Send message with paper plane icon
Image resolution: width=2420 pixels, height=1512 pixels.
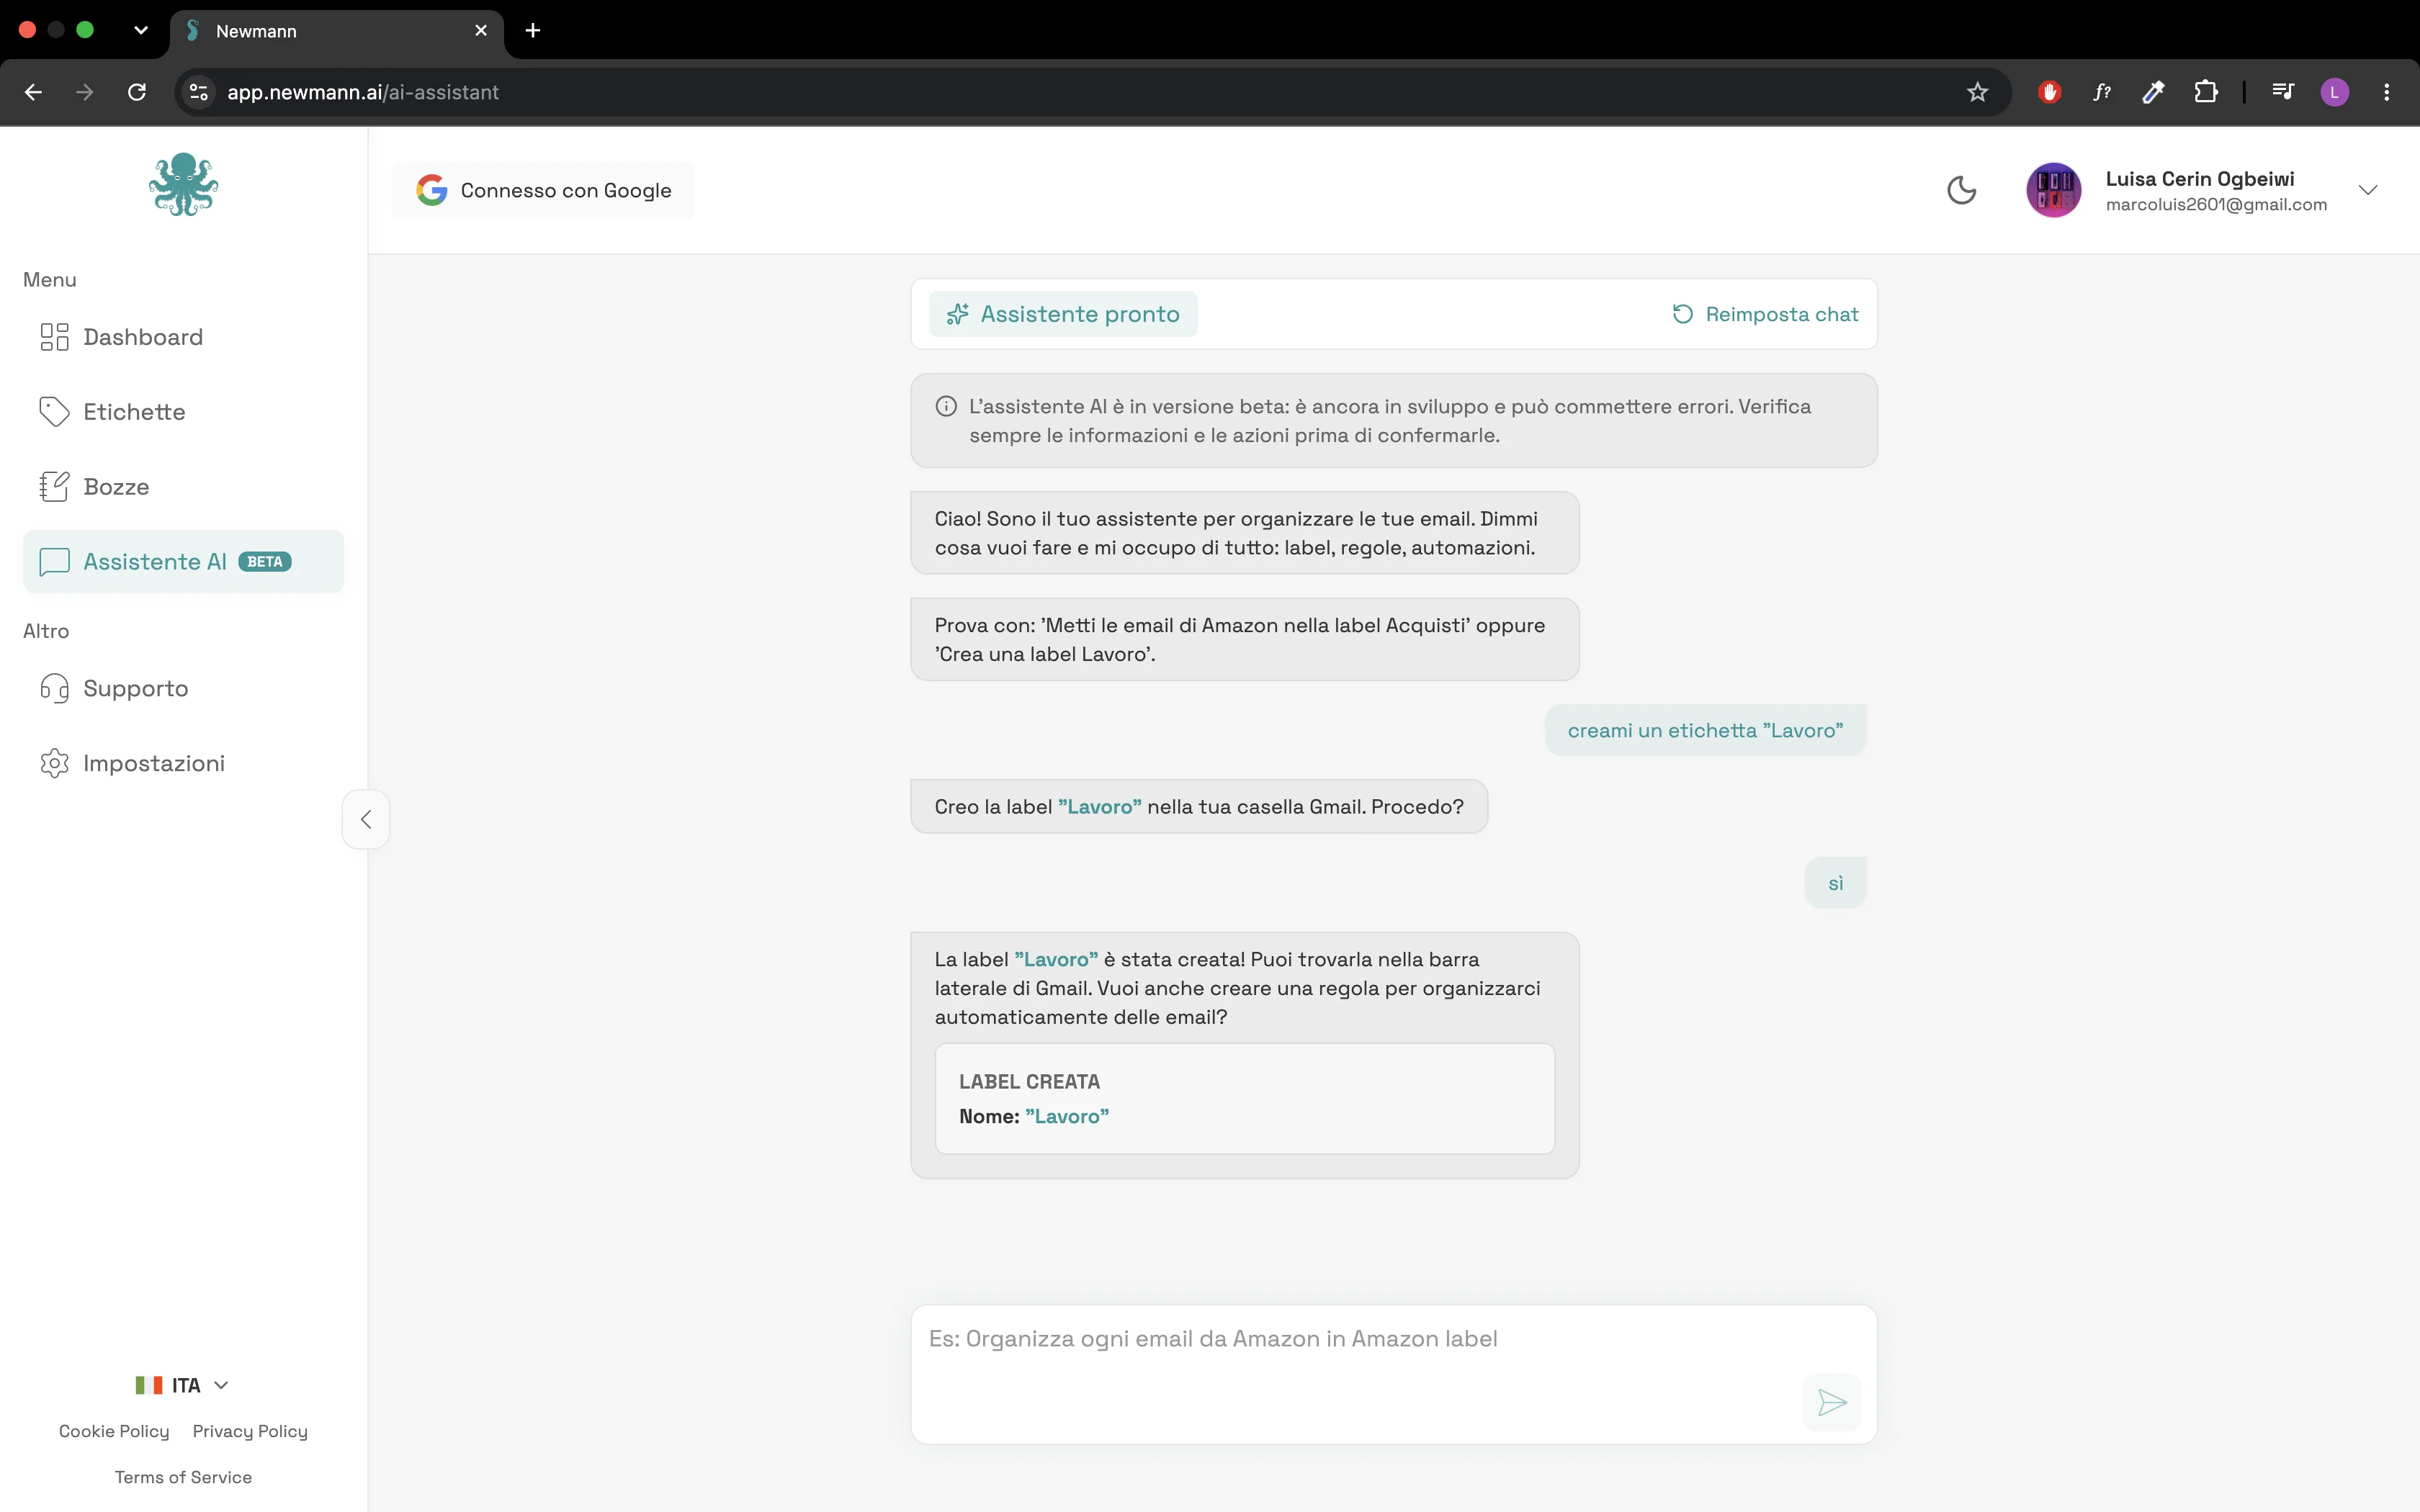(x=1832, y=1402)
